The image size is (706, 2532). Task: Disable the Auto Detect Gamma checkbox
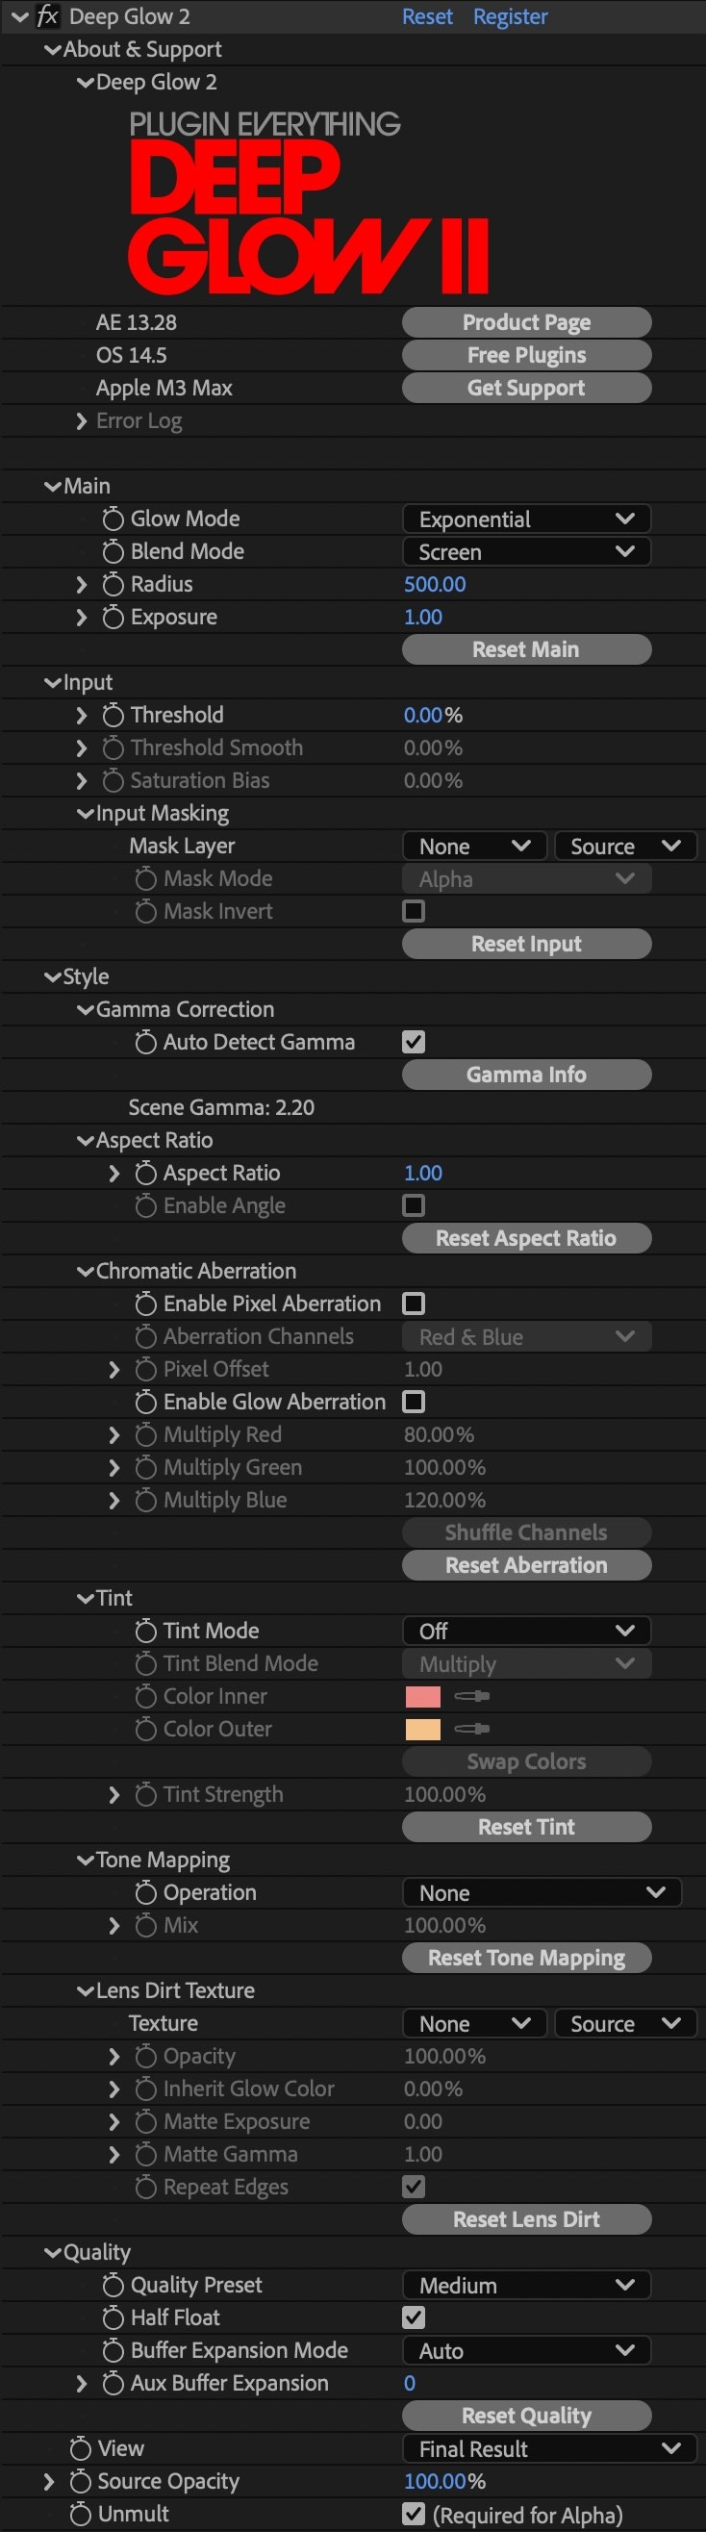point(413,1042)
